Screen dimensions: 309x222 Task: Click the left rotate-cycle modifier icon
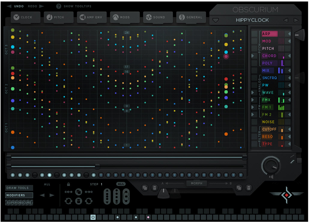click(x=68, y=201)
